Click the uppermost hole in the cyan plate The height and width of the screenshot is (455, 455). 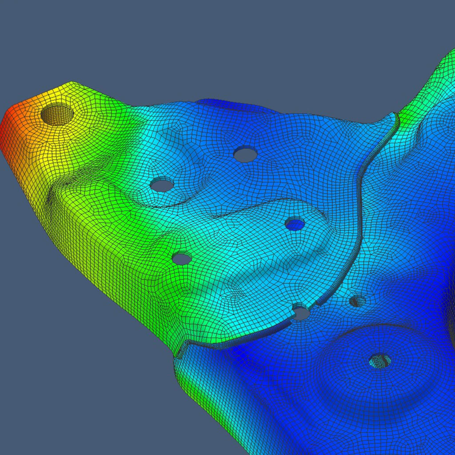click(x=245, y=155)
